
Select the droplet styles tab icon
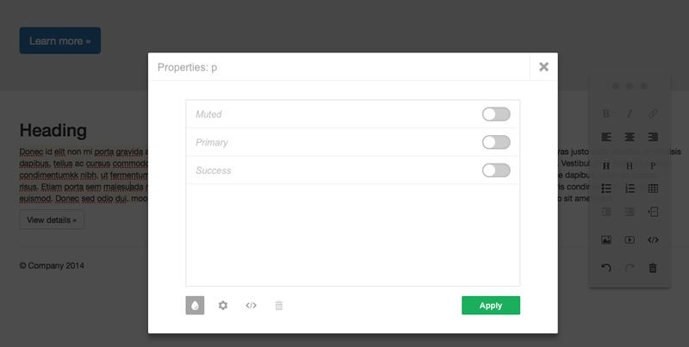pyautogui.click(x=196, y=306)
